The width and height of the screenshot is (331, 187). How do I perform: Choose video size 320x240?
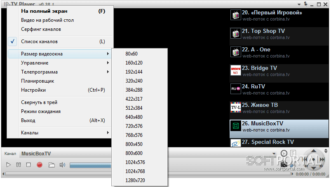(140, 81)
